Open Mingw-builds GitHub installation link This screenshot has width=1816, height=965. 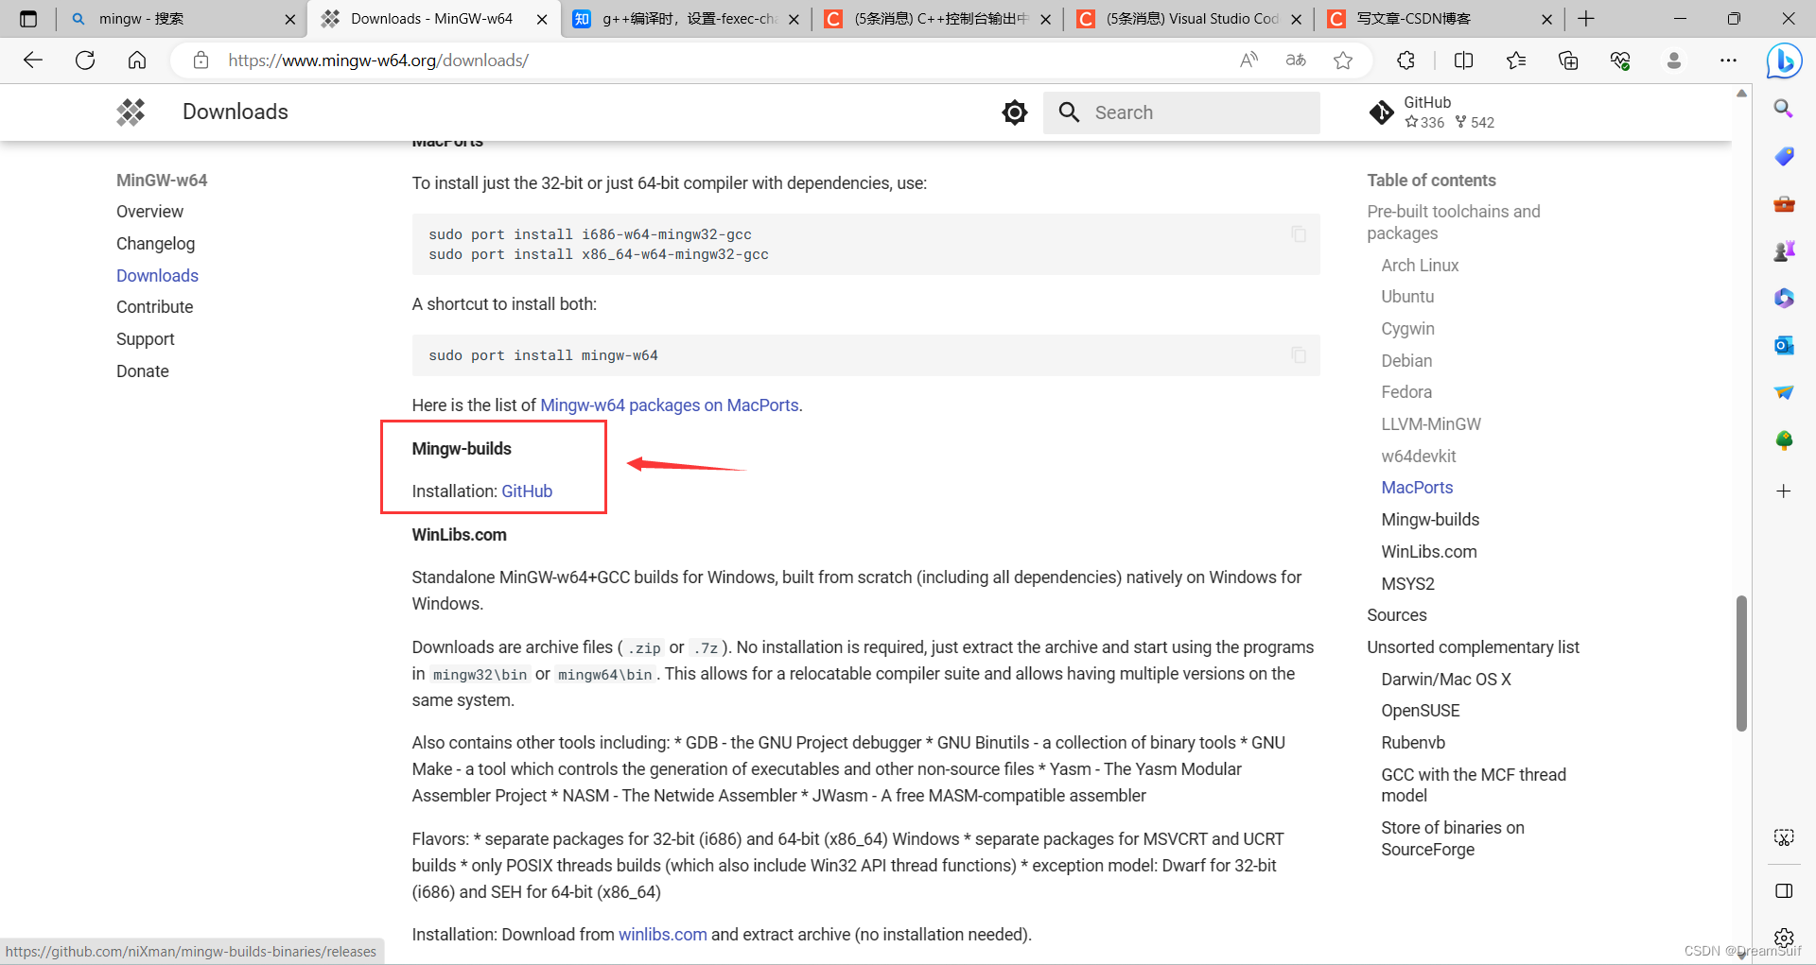(x=527, y=491)
